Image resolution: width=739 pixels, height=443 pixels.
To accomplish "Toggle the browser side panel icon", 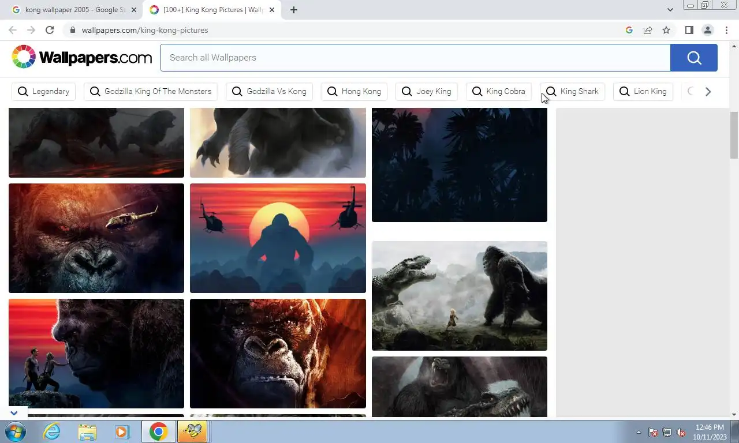I will point(689,30).
